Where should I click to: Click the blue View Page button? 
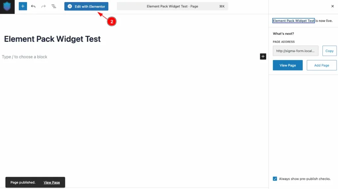tap(287, 65)
